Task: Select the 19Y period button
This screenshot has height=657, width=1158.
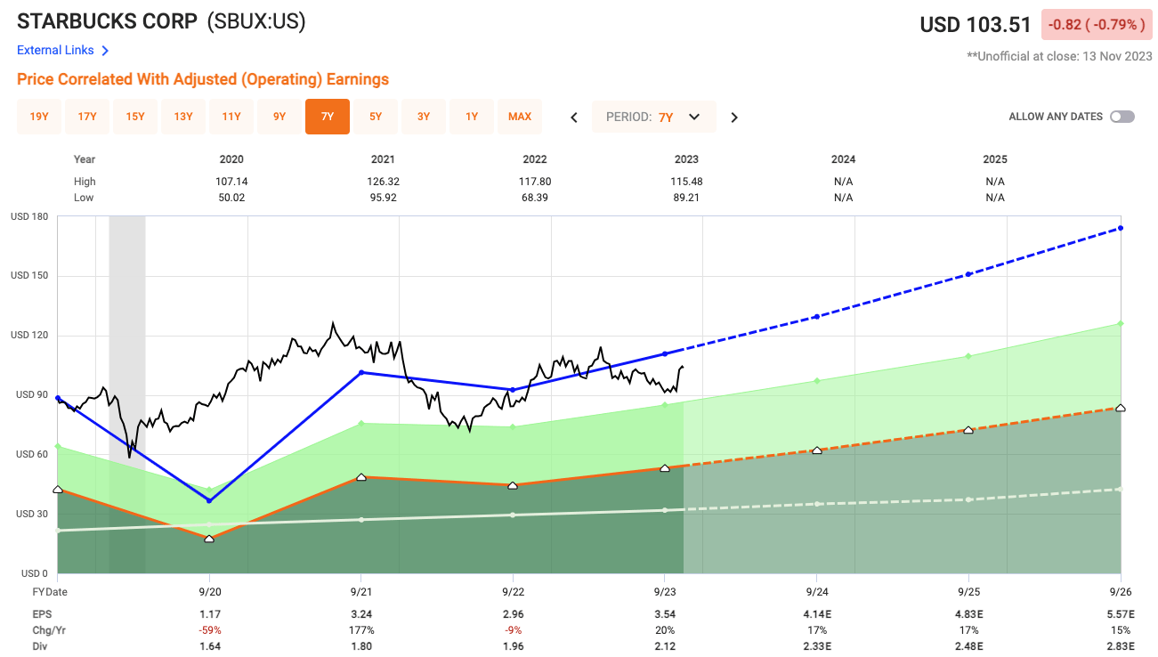Action: pos(38,116)
